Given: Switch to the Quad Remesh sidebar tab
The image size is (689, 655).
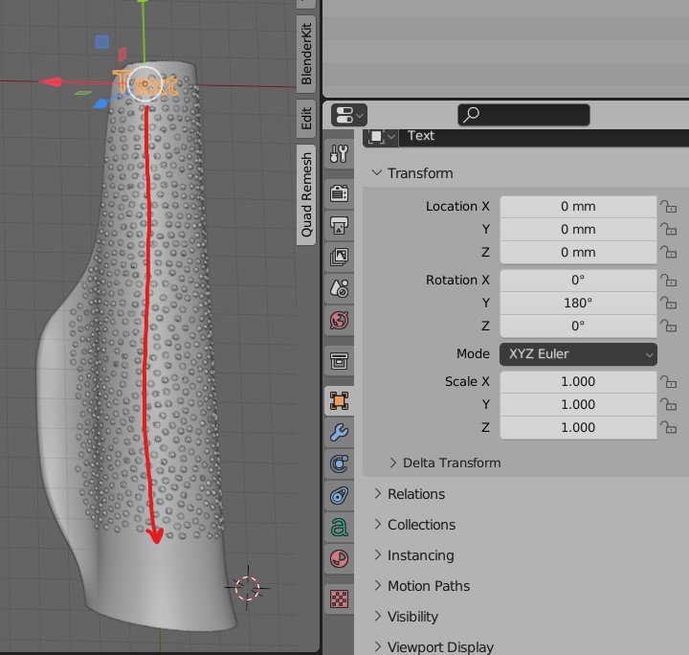Looking at the screenshot, I should point(306,194).
